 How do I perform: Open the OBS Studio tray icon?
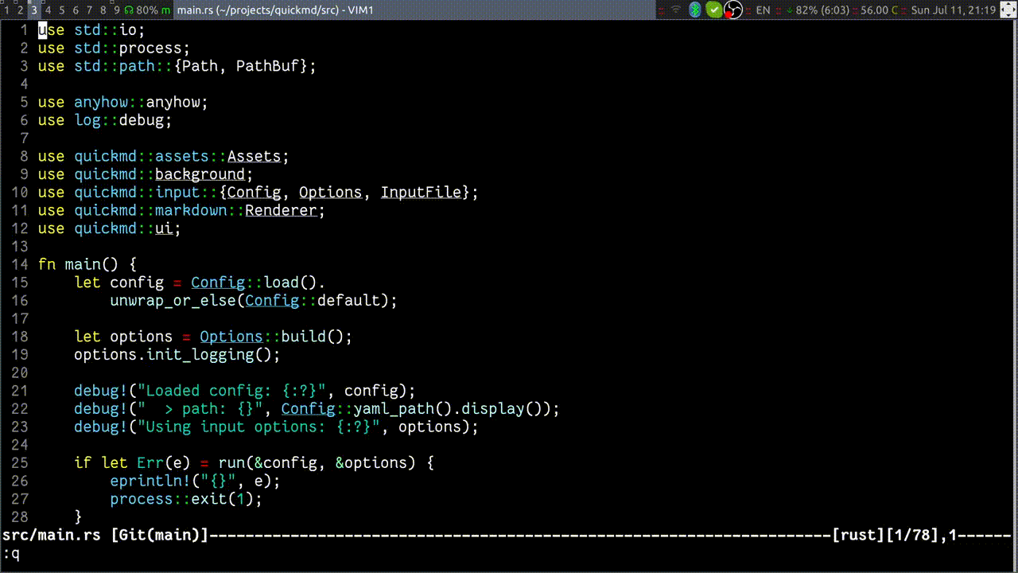733,10
